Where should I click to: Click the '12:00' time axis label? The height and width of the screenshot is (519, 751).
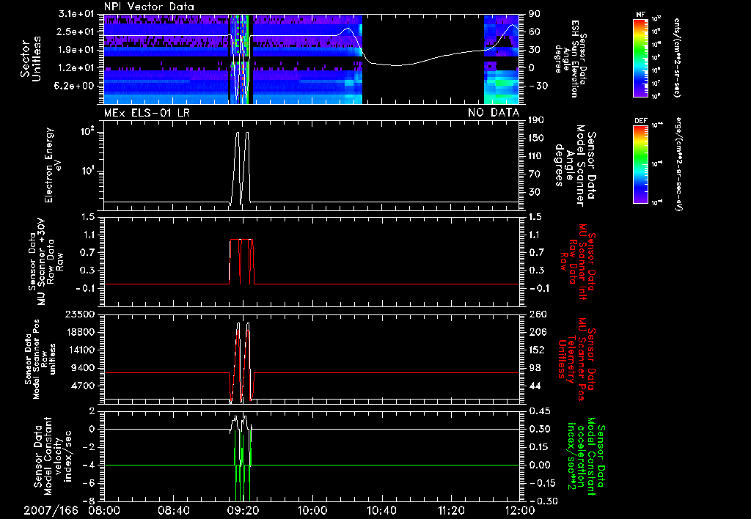(520, 510)
